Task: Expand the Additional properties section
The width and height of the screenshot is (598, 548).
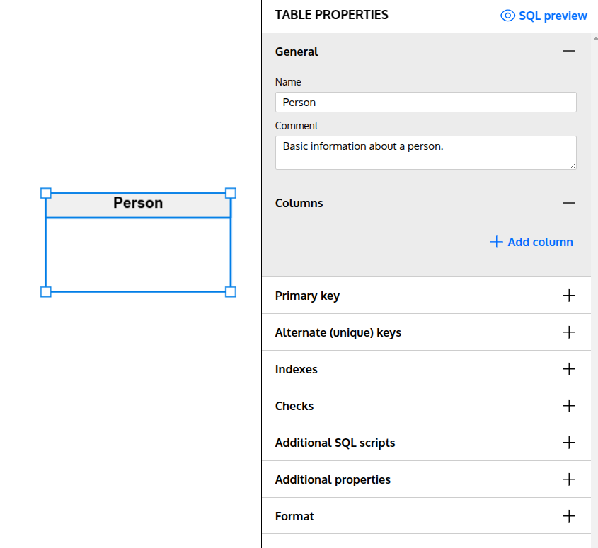Action: tap(569, 479)
